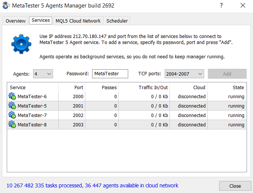
Task: Switch to the Overview tab
Action: click(15, 21)
